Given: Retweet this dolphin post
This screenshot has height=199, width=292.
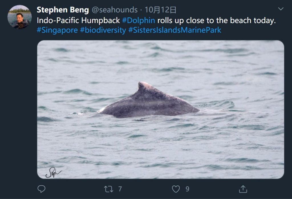Looking at the screenshot, I should point(109,189).
